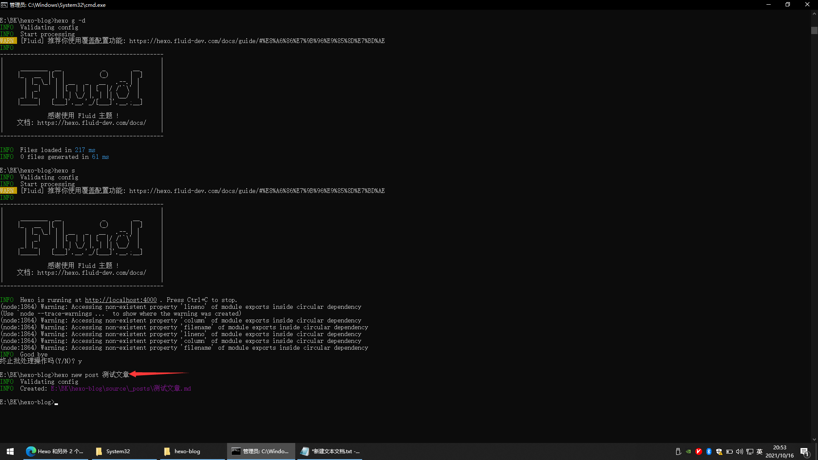This screenshot has width=818, height=460.
Task: Click the cmd.exe window title text
Action: pyautogui.click(x=58, y=5)
